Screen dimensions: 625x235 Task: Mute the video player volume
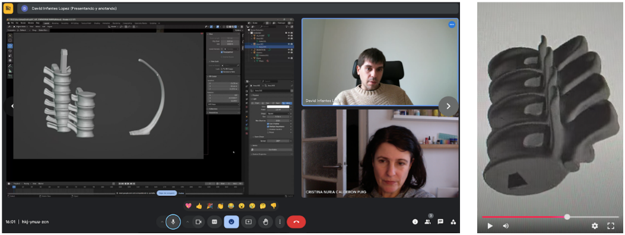point(506,226)
